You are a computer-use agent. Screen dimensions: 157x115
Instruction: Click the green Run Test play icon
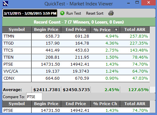(x=62, y=13)
